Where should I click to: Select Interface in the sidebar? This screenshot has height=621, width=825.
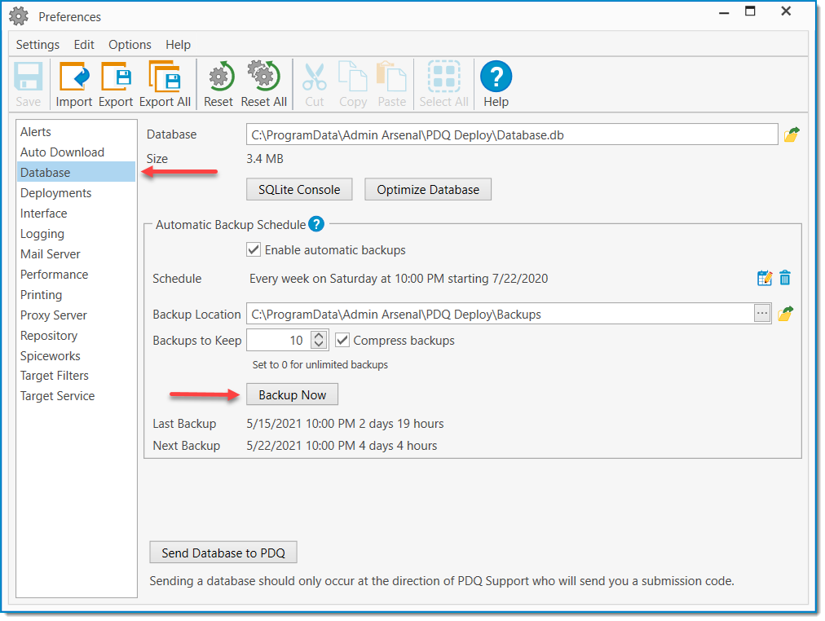(x=77, y=213)
